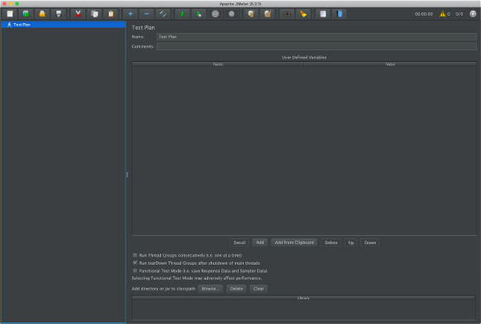
Task: Click the Open file folder icon
Action: [42, 14]
